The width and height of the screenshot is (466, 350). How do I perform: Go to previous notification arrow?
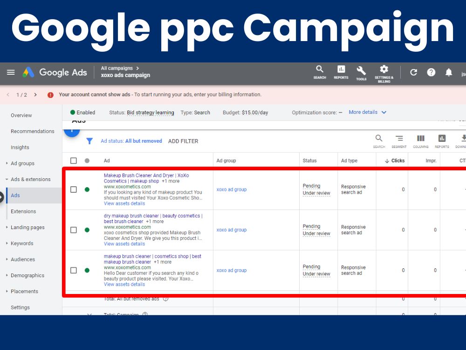tap(8, 95)
